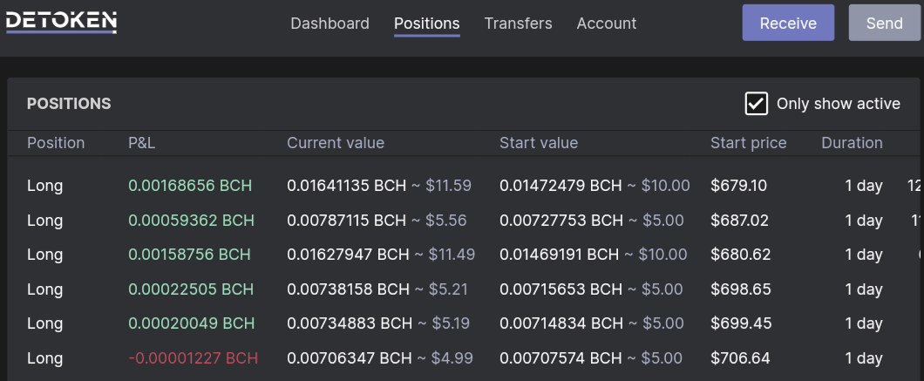Select the position started at $699.45
The width and height of the screenshot is (924, 381).
(x=465, y=323)
